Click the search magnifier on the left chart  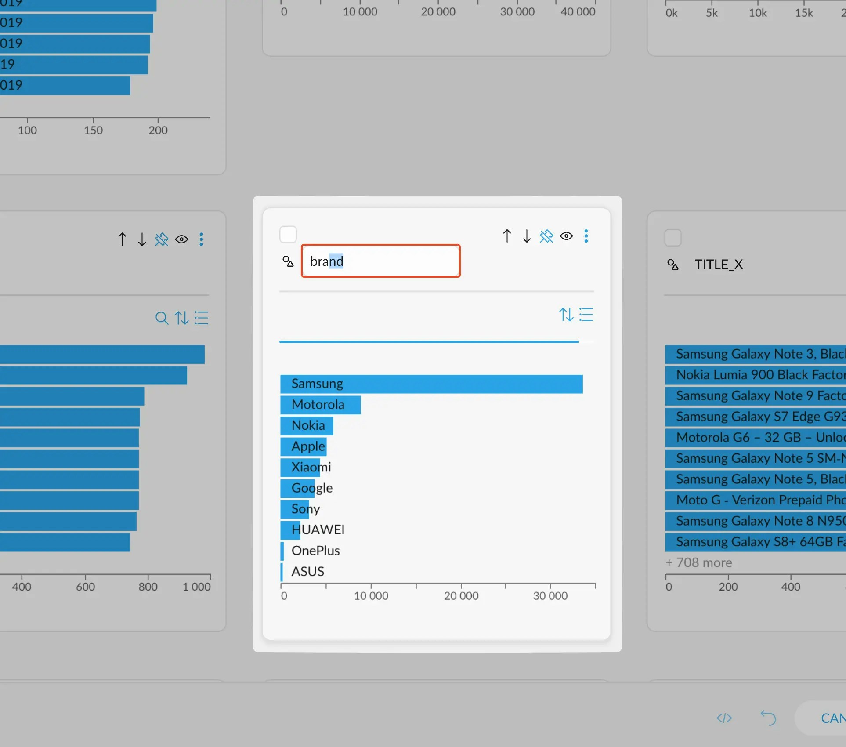pos(161,318)
